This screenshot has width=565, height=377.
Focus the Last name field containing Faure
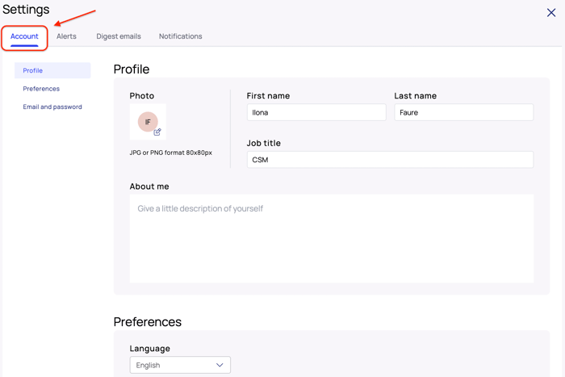pyautogui.click(x=463, y=113)
